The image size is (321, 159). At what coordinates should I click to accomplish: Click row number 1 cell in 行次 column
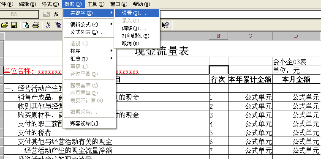219,97
